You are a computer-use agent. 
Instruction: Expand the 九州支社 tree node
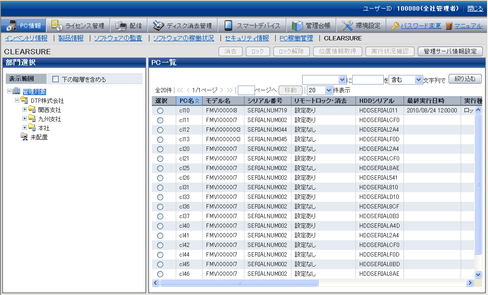click(x=24, y=118)
